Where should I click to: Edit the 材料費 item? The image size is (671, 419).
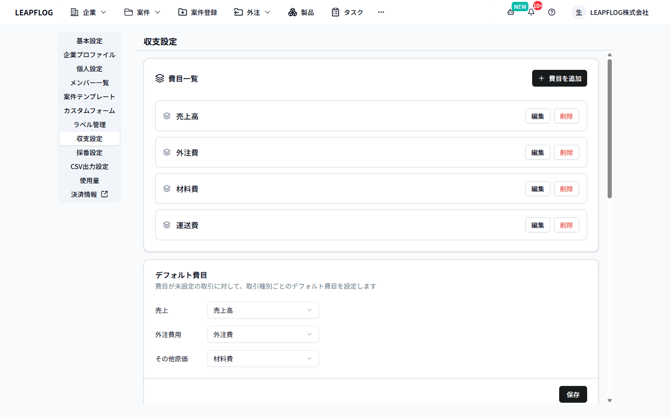tap(538, 189)
